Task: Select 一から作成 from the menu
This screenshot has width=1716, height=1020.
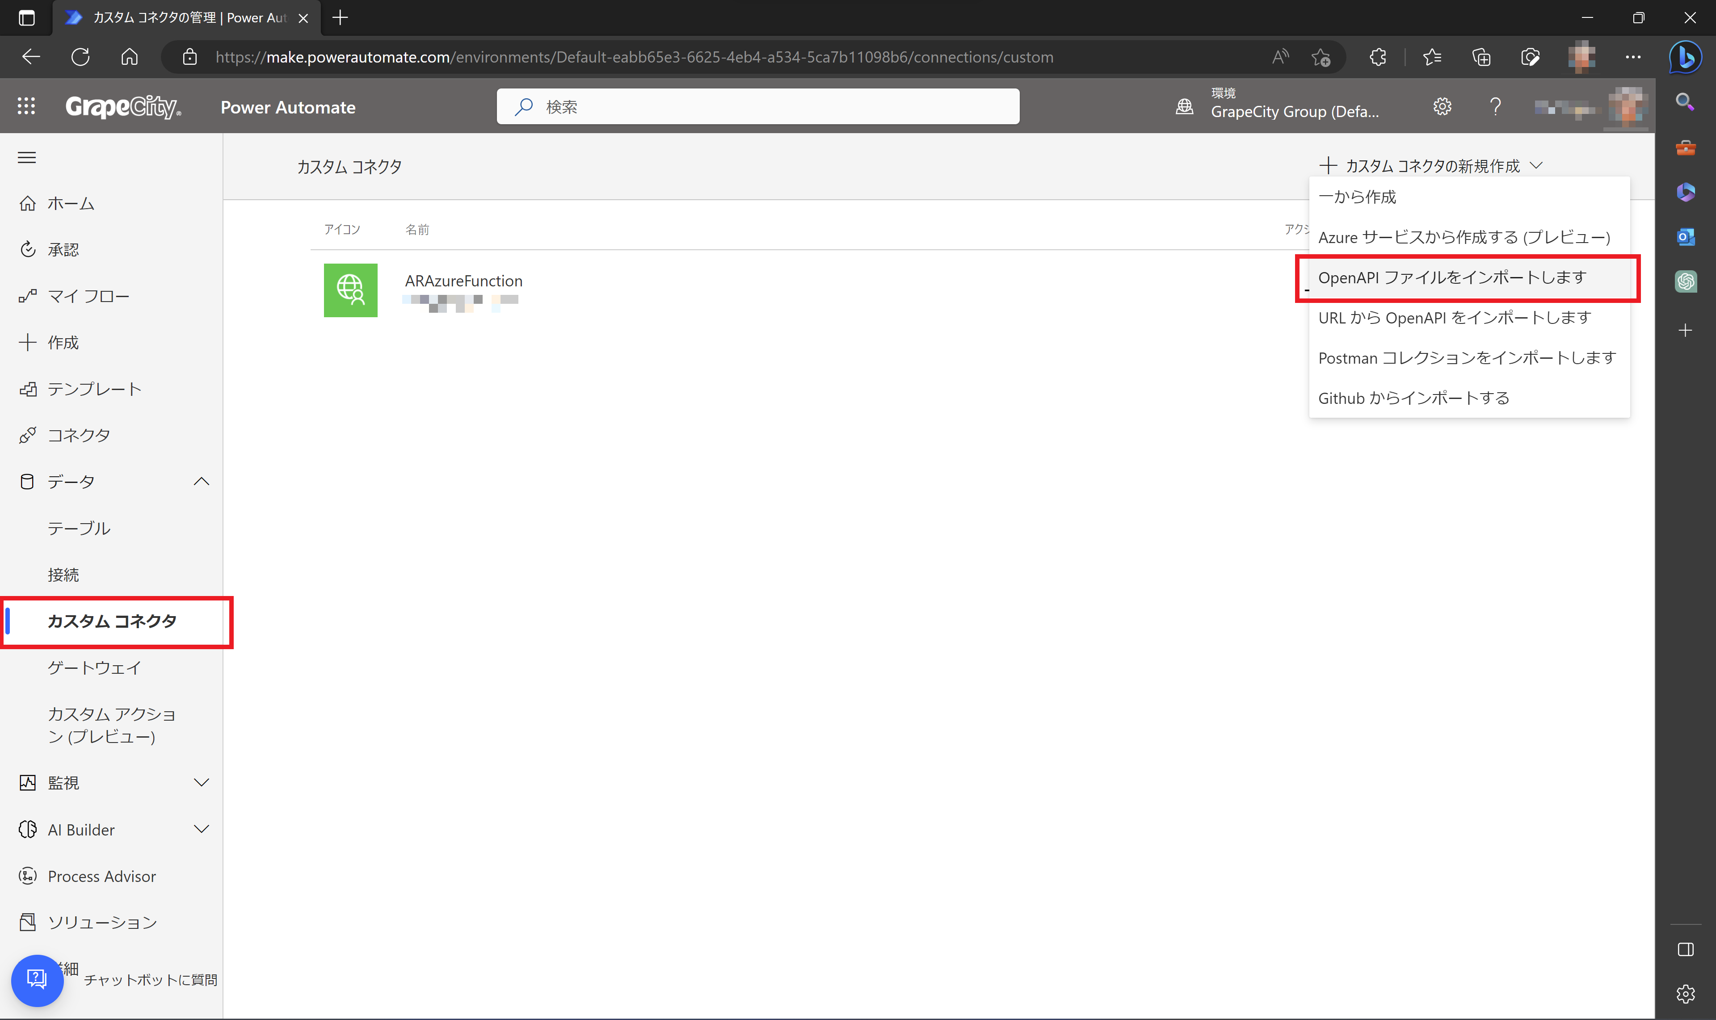Action: tap(1469, 197)
